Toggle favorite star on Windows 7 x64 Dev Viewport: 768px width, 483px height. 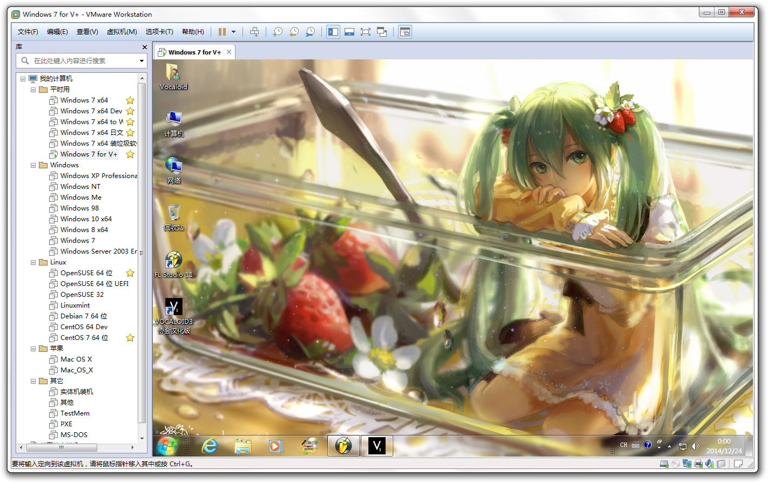click(130, 111)
